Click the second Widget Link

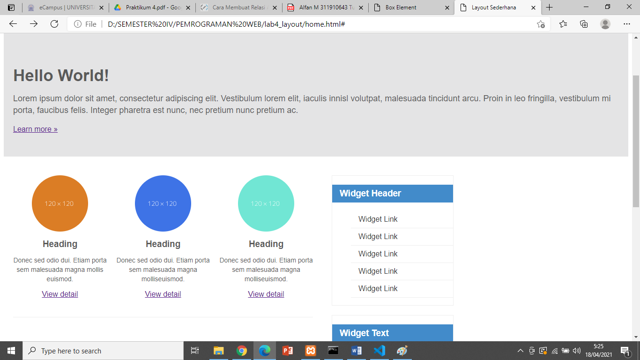point(378,236)
